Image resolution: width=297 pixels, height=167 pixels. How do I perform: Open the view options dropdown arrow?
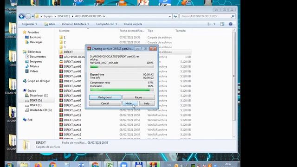[214, 24]
